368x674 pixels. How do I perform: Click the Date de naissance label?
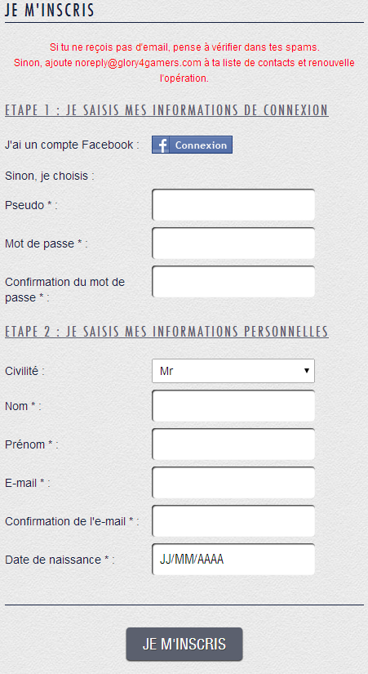click(60, 560)
